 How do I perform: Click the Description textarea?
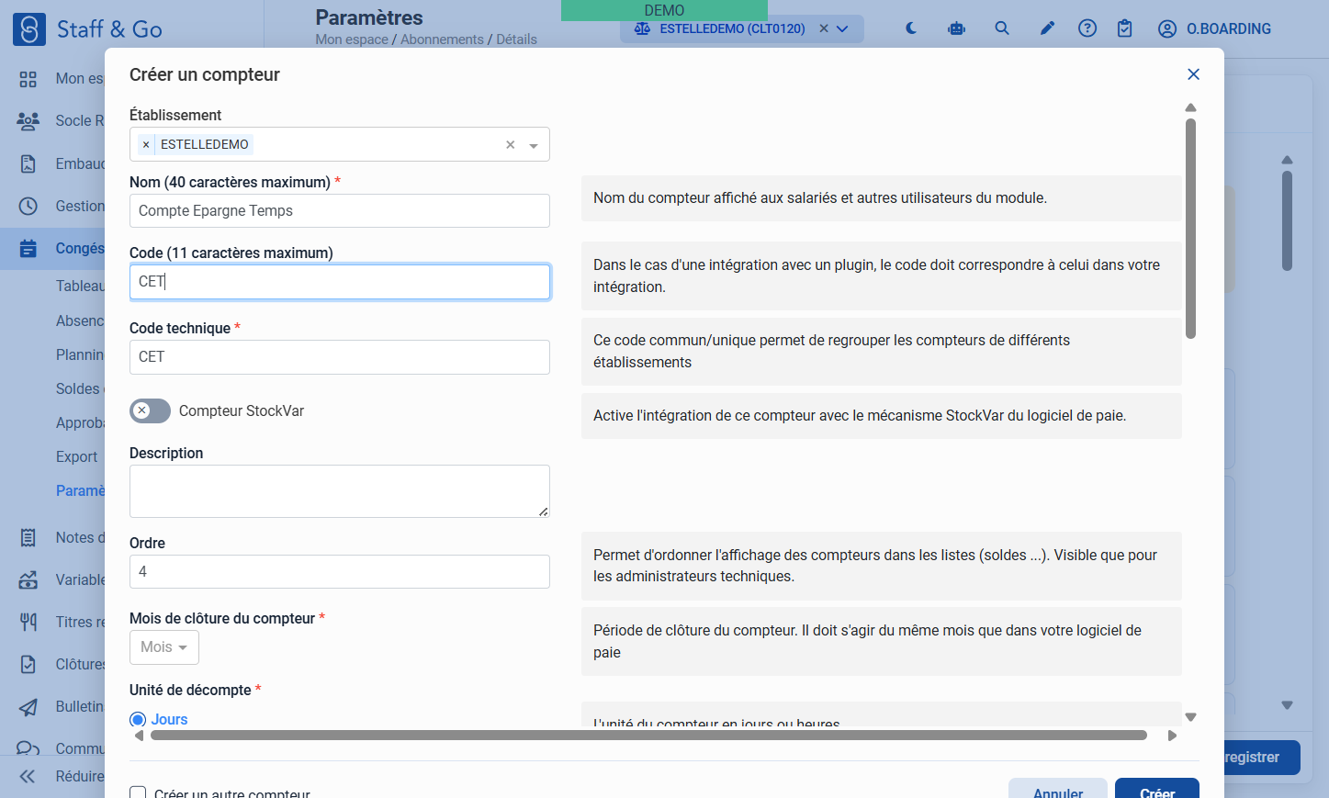340,491
